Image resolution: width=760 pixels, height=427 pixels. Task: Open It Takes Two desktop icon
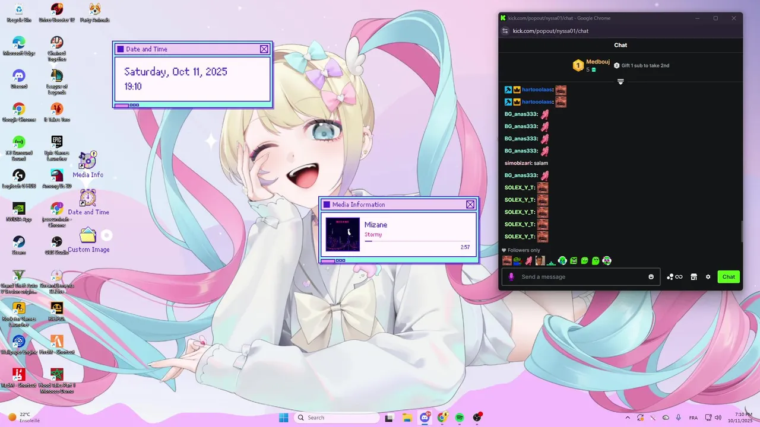pyautogui.click(x=57, y=112)
